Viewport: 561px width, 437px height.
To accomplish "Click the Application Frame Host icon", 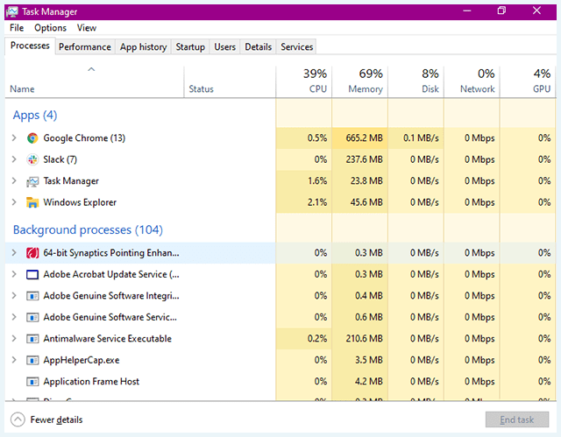I will (x=32, y=382).
